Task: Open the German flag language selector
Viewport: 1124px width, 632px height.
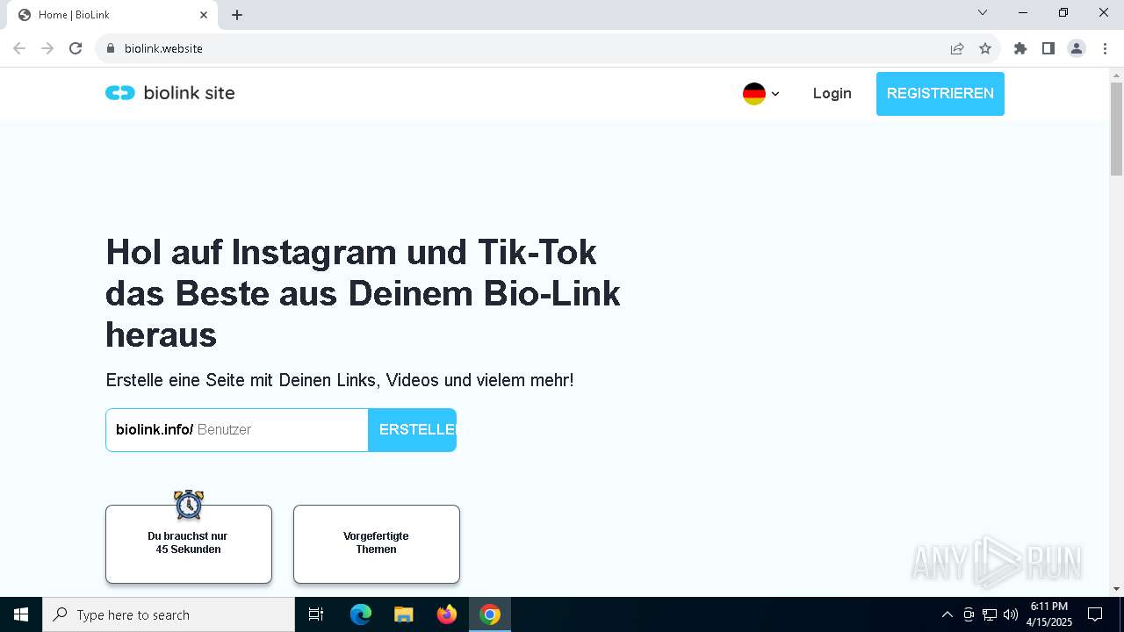Action: [x=760, y=94]
